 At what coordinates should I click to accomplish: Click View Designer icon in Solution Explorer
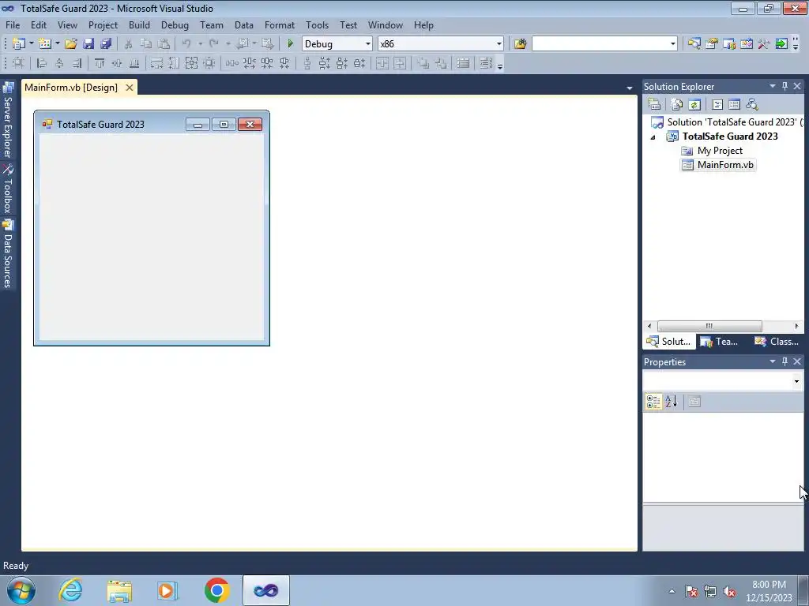point(734,105)
